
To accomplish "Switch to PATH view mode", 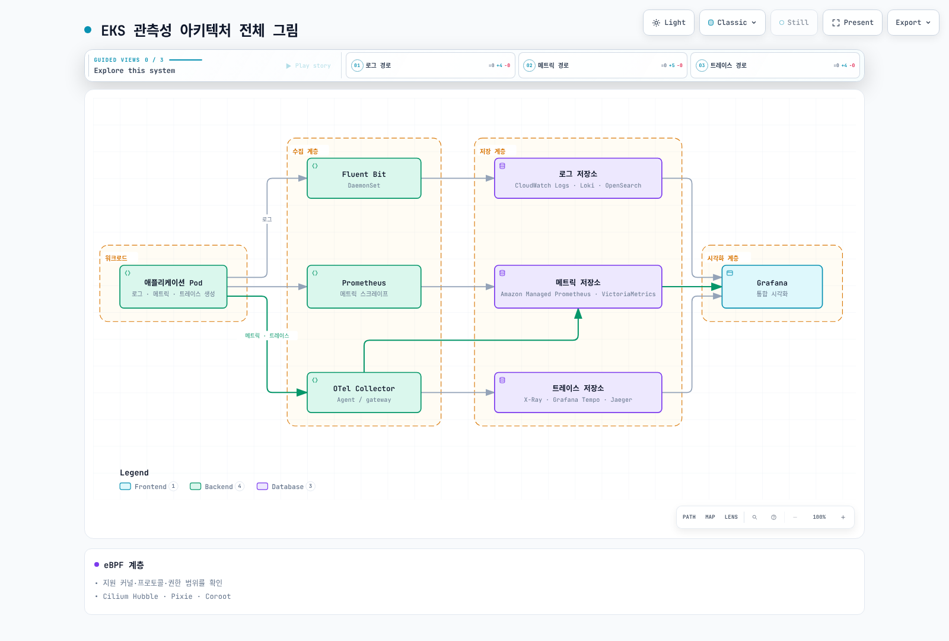I will (x=689, y=517).
